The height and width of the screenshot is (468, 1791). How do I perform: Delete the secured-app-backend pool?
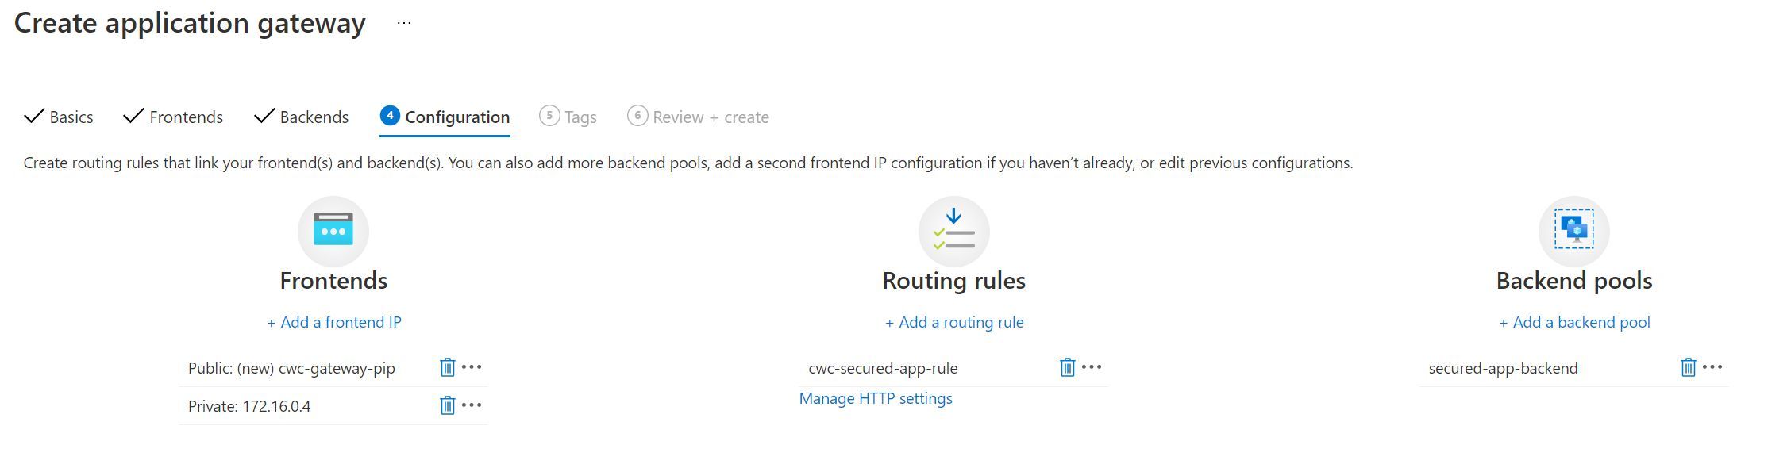tap(1687, 367)
